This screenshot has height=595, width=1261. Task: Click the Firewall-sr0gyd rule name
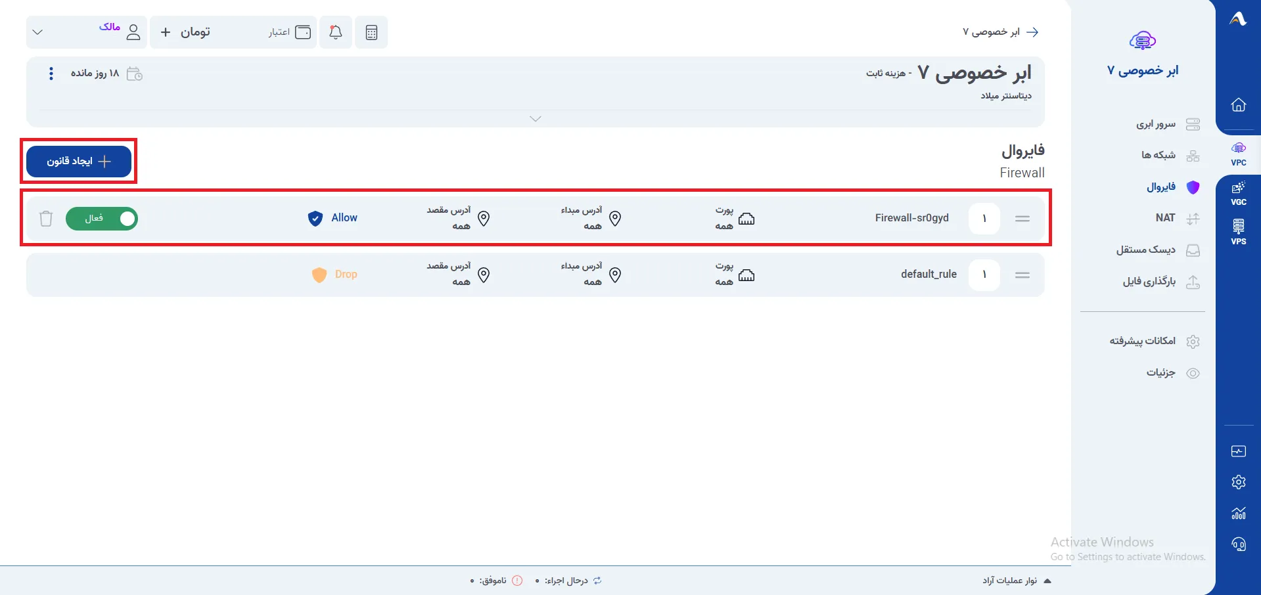click(912, 218)
